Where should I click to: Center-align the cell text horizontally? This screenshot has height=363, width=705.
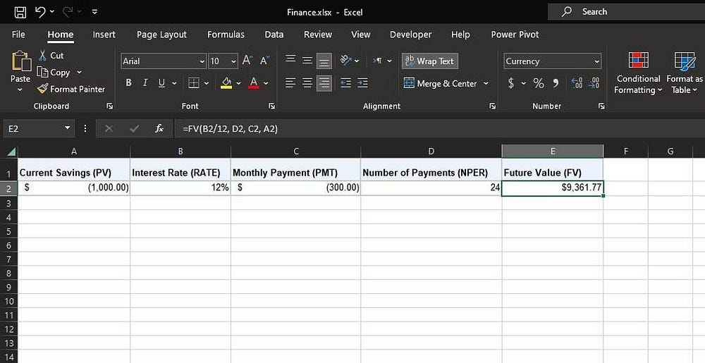click(307, 83)
